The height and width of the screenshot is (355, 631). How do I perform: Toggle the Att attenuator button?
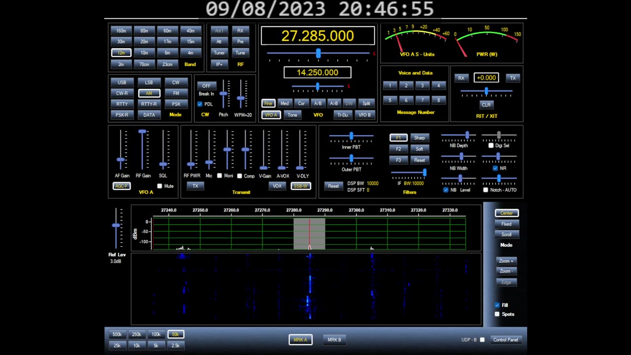click(219, 42)
